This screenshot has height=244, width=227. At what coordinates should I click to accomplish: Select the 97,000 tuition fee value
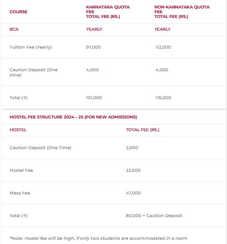coord(93,47)
